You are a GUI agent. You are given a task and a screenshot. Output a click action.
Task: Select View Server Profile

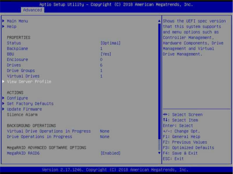(x=29, y=81)
